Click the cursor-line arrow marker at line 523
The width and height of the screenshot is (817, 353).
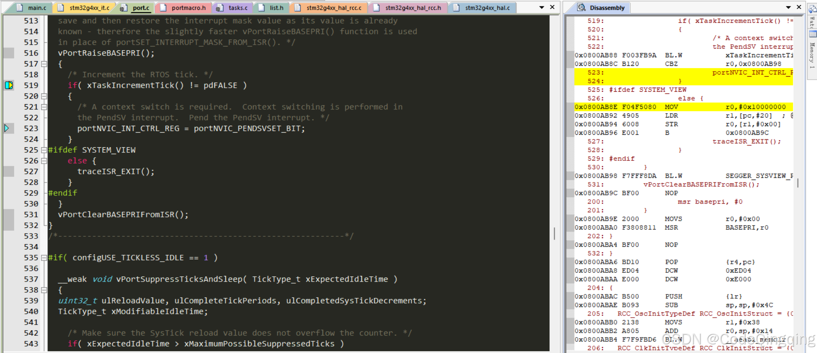(x=7, y=128)
